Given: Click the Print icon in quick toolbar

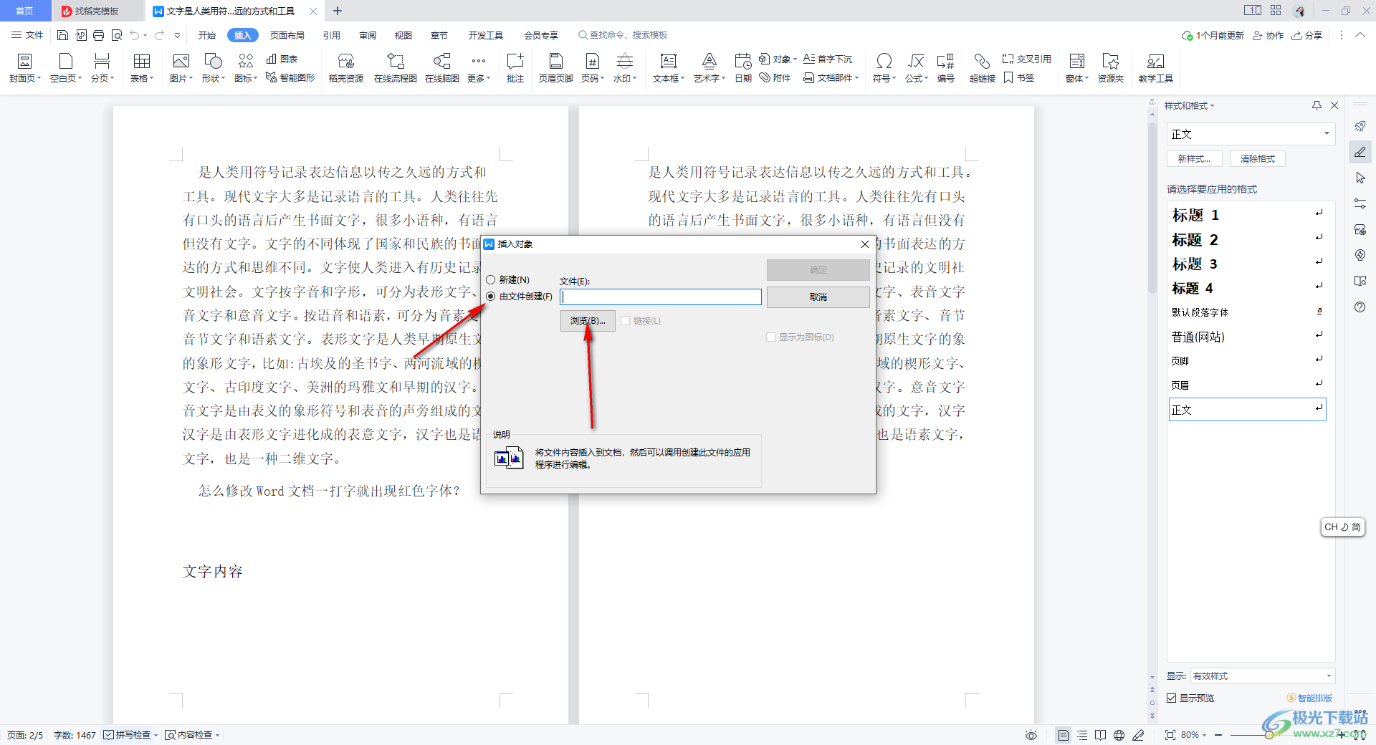Looking at the screenshot, I should click(x=98, y=35).
